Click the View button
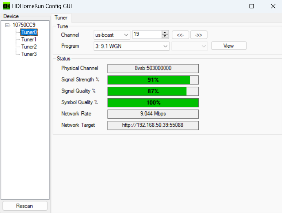 pyautogui.click(x=229, y=46)
